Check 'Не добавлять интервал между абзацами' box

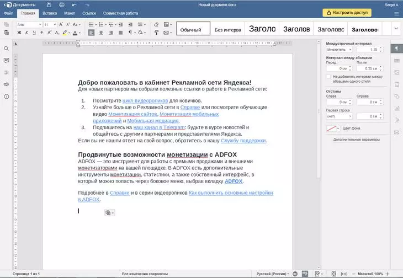pos(328,77)
